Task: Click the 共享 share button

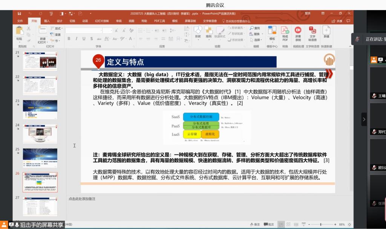Action: (x=338, y=21)
